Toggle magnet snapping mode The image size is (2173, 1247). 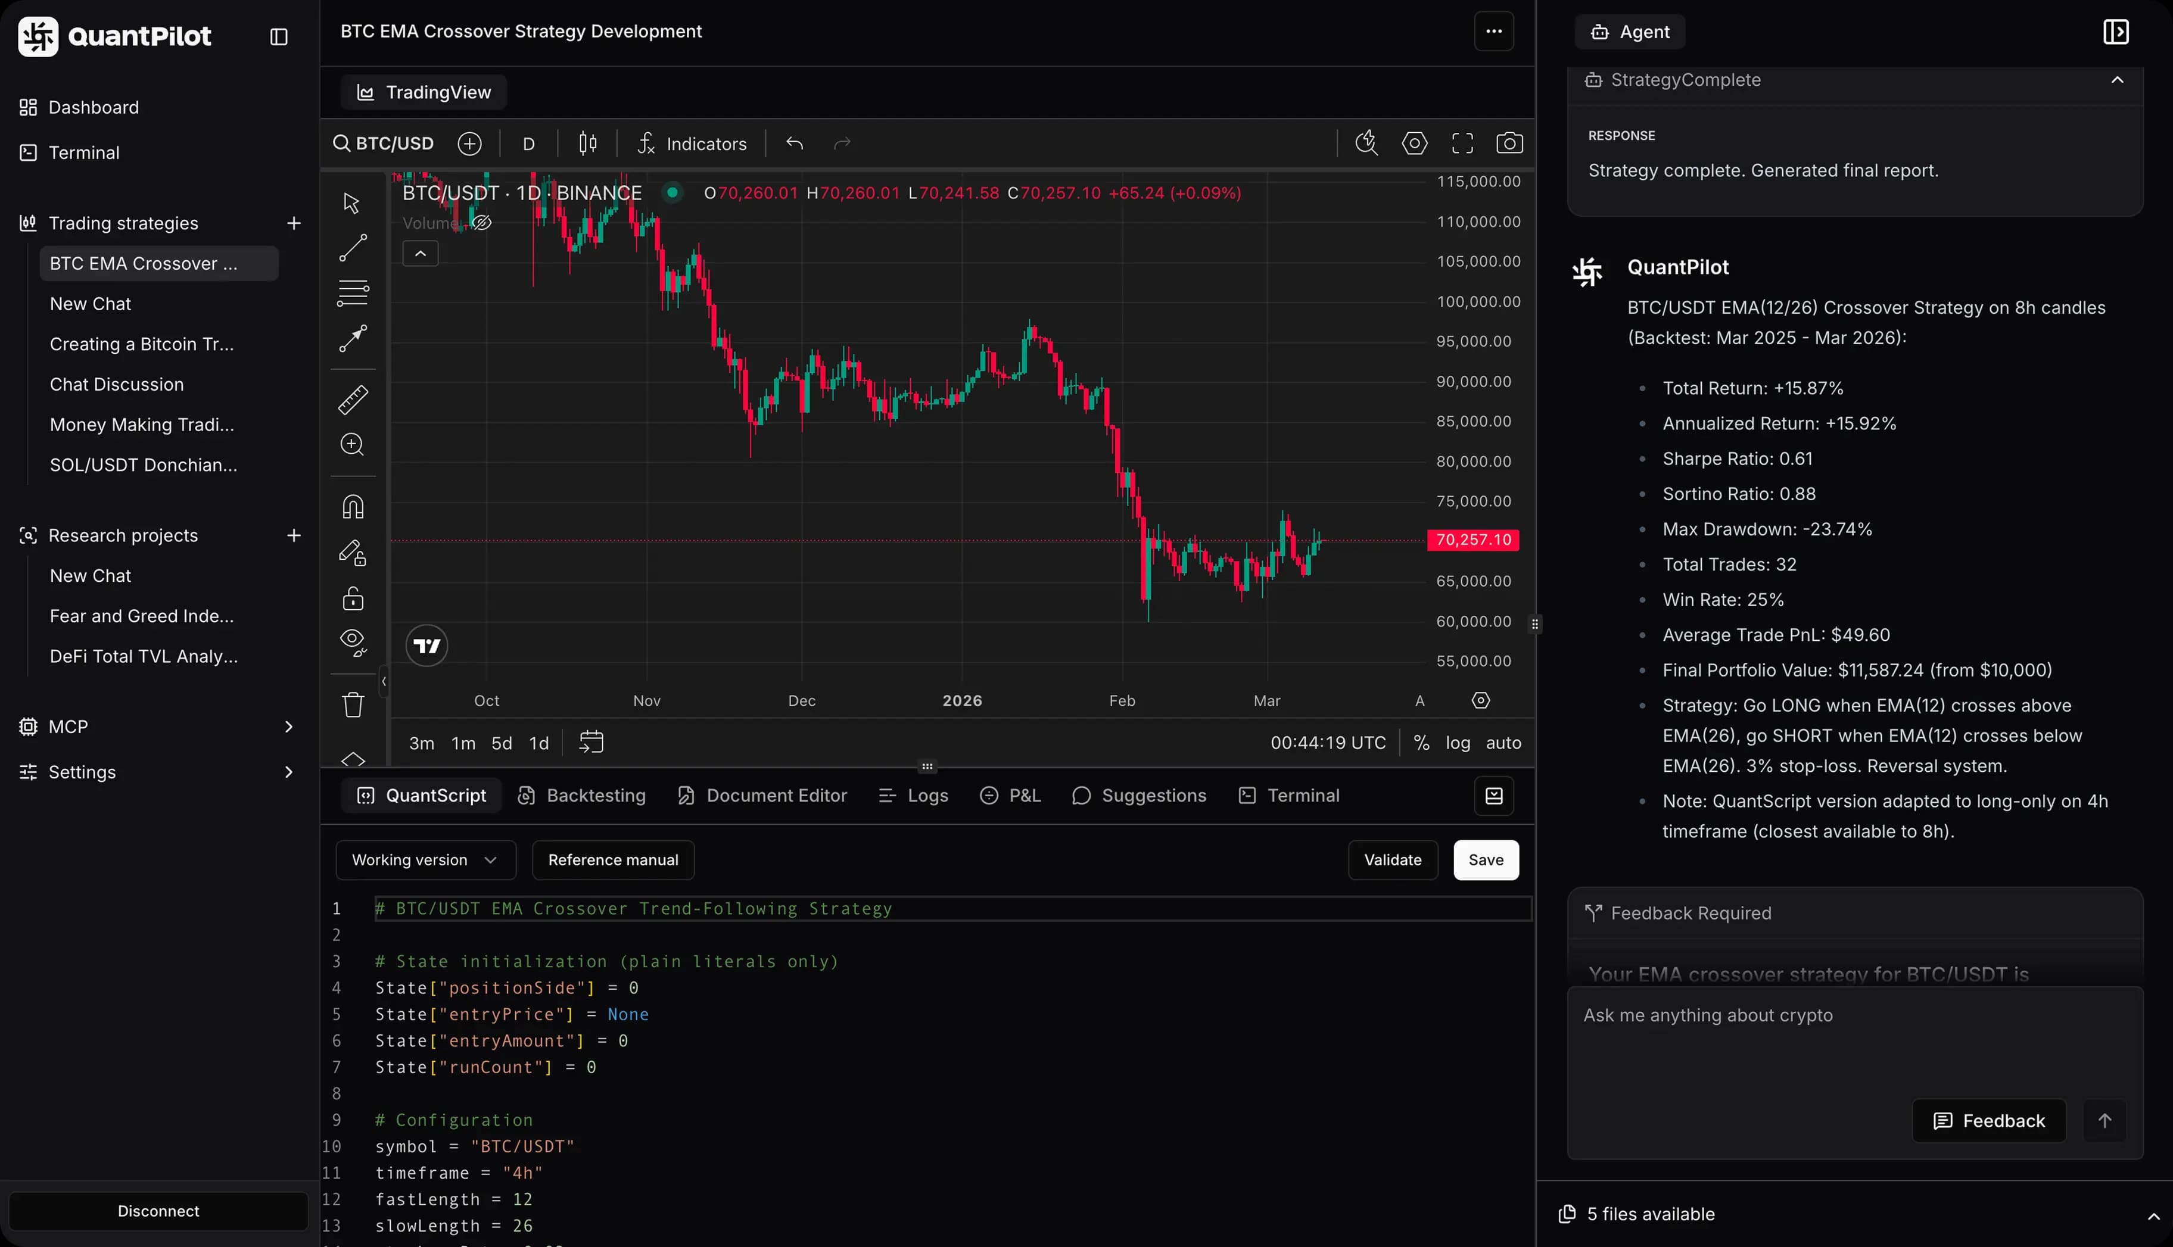click(x=351, y=506)
